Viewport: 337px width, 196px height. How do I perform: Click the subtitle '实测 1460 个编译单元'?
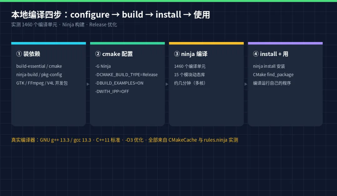[34, 25]
